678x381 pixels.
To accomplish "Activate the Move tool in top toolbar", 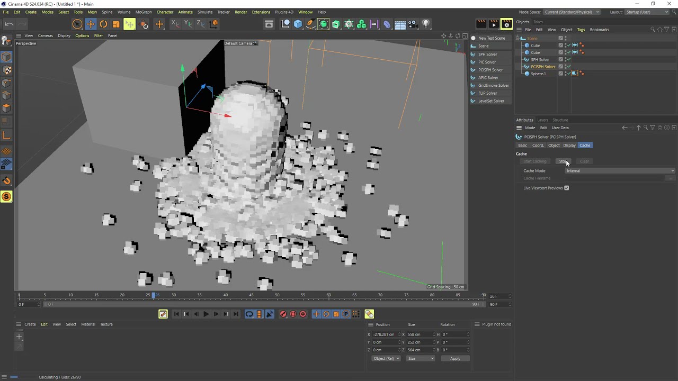I will coord(91,24).
